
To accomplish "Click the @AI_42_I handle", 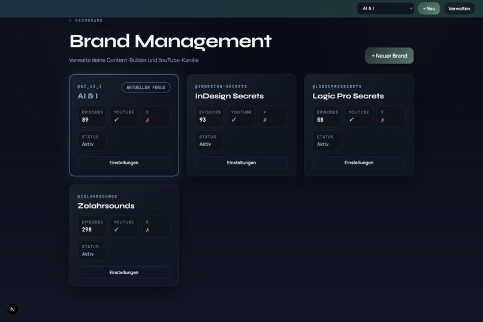I will pyautogui.click(x=90, y=86).
